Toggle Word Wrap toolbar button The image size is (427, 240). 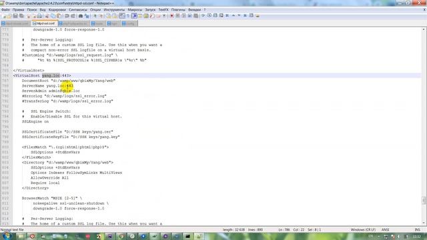point(122,16)
